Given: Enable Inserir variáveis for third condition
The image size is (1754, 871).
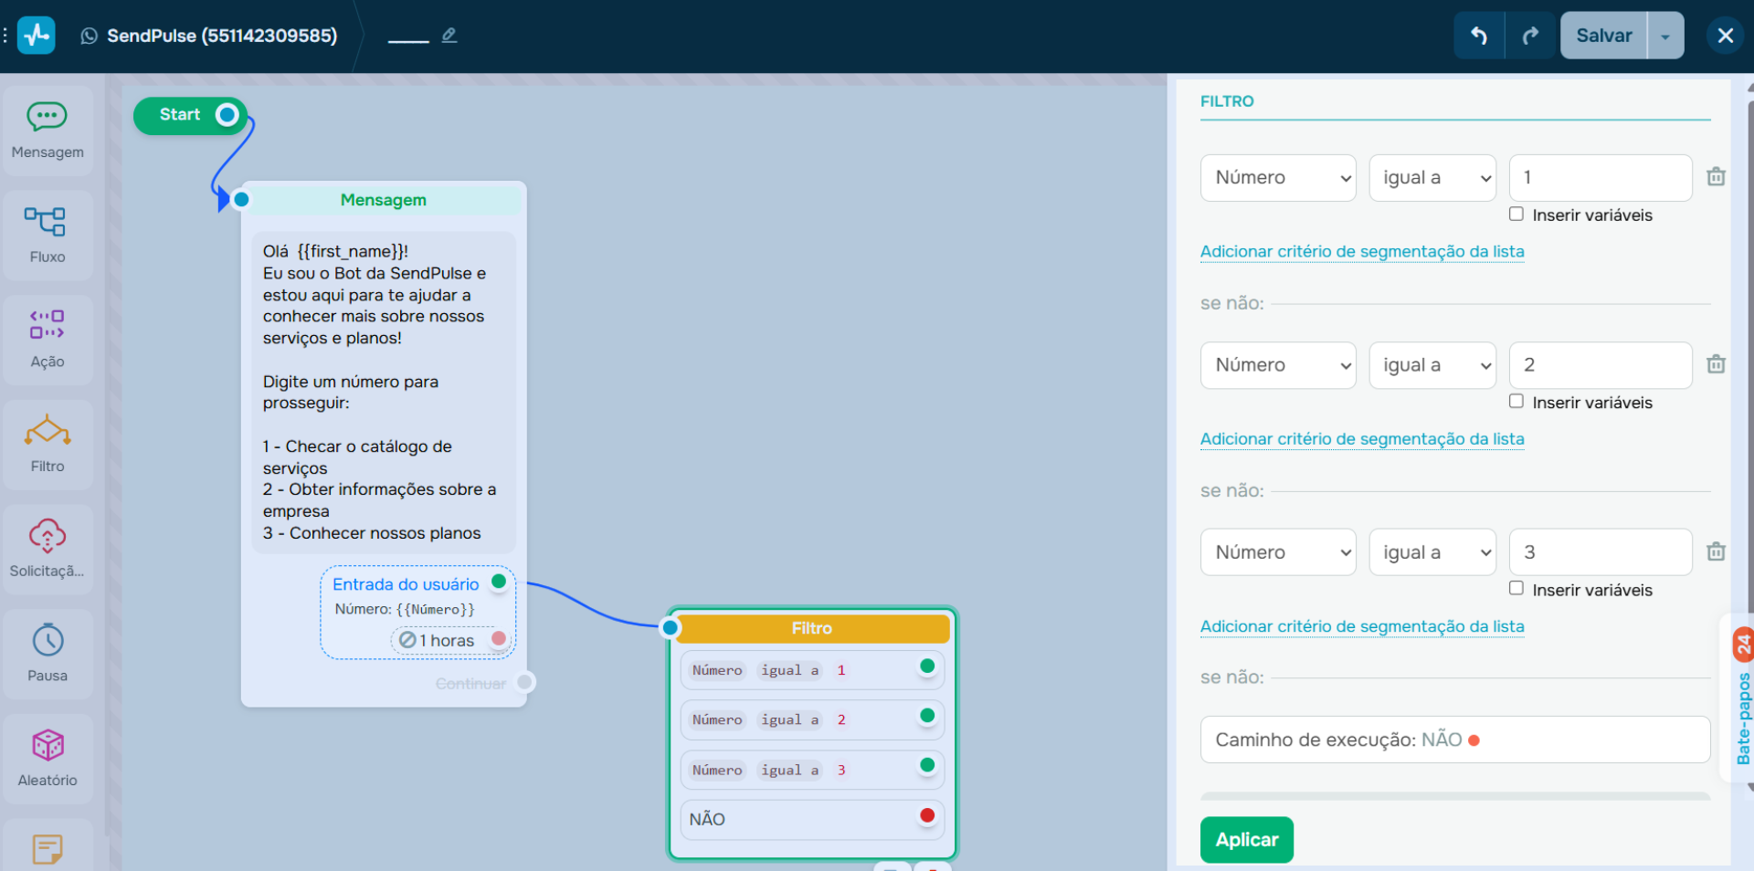Looking at the screenshot, I should coord(1516,588).
